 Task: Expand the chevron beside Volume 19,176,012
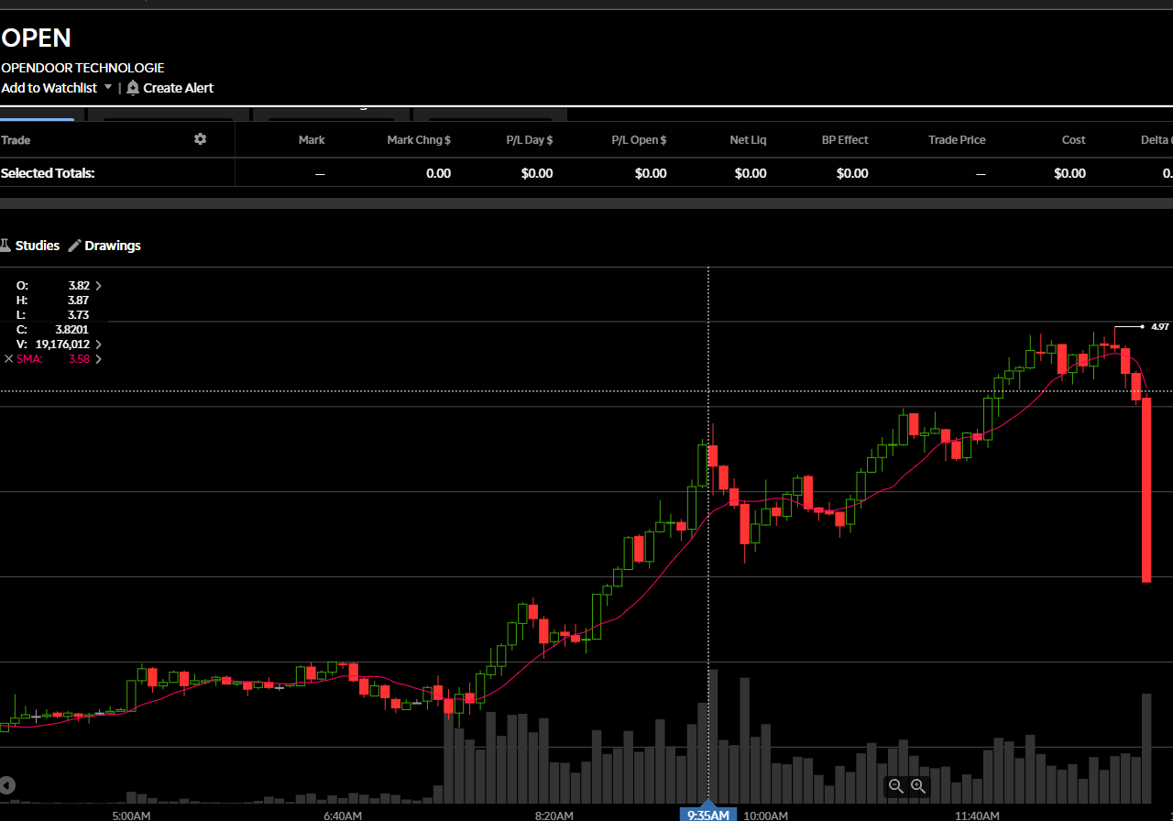pos(99,345)
